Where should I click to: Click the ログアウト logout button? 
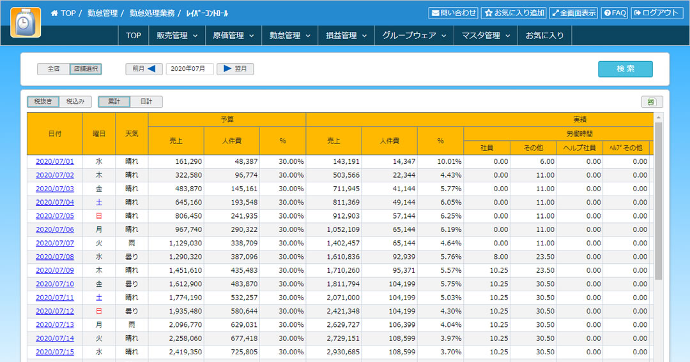pyautogui.click(x=657, y=13)
